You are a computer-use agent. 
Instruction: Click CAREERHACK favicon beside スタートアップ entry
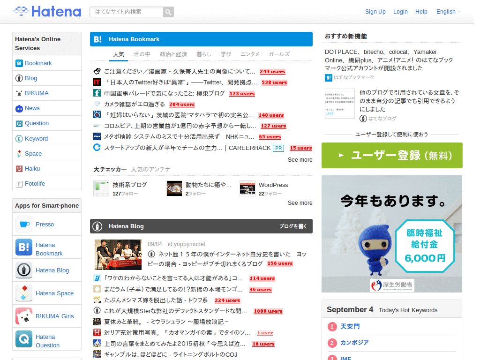(x=97, y=147)
